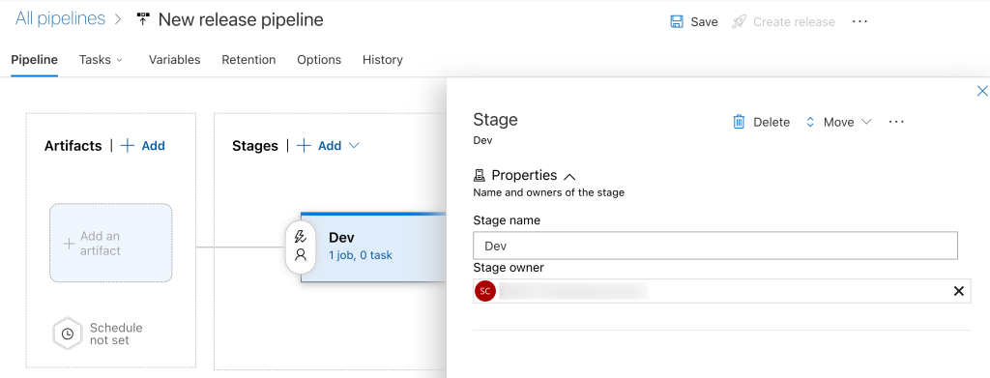This screenshot has height=378, width=990.
Task: Expand the Tasks tab dropdown chevron
Action: point(119,60)
